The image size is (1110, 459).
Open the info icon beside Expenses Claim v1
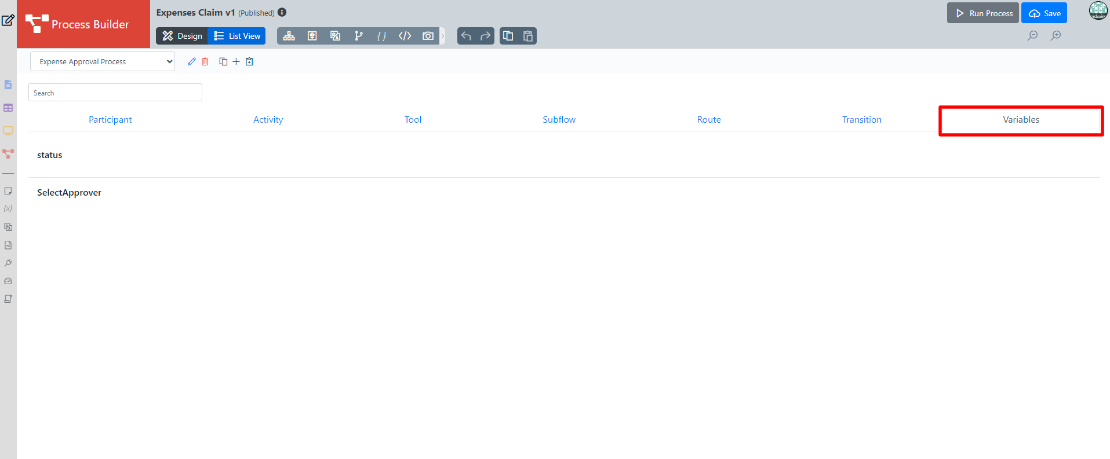[282, 12]
